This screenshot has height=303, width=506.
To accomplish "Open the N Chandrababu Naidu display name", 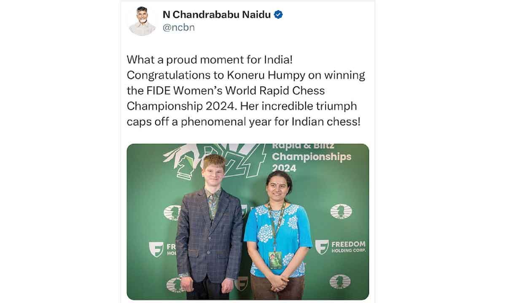I will [x=217, y=15].
